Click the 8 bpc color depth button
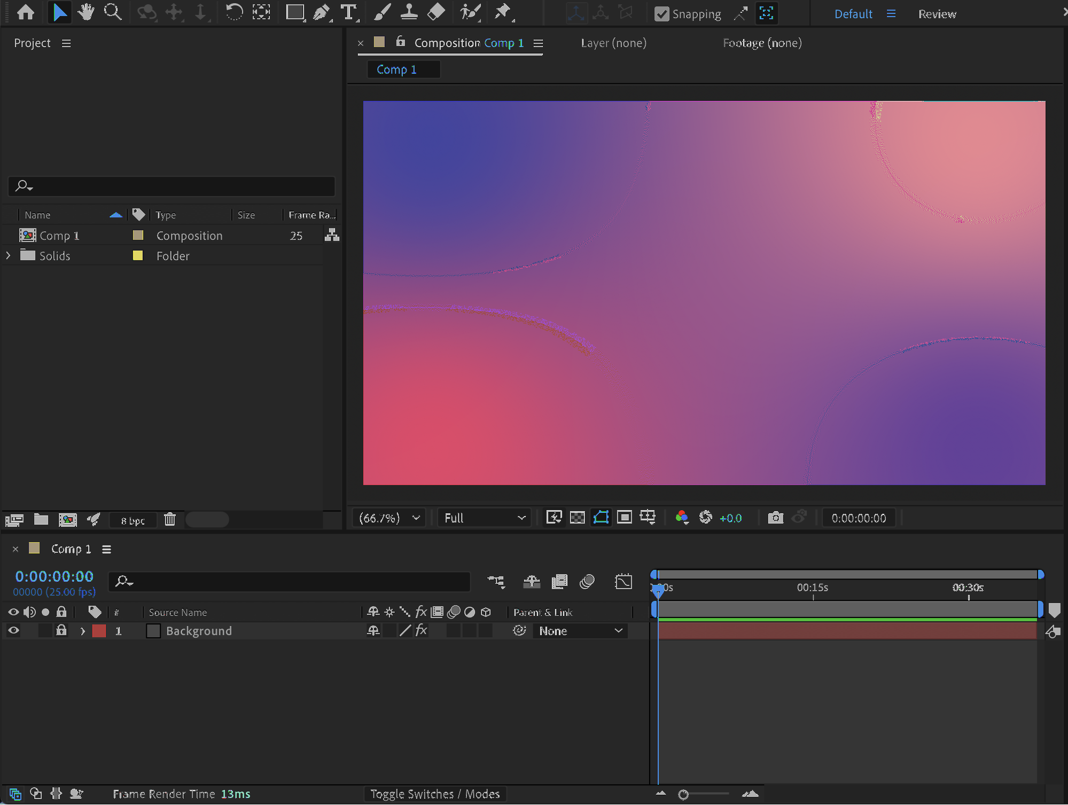The image size is (1068, 805). pyautogui.click(x=132, y=520)
